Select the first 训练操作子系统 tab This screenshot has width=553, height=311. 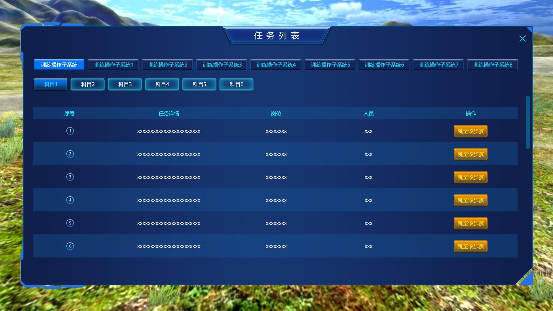coord(59,65)
